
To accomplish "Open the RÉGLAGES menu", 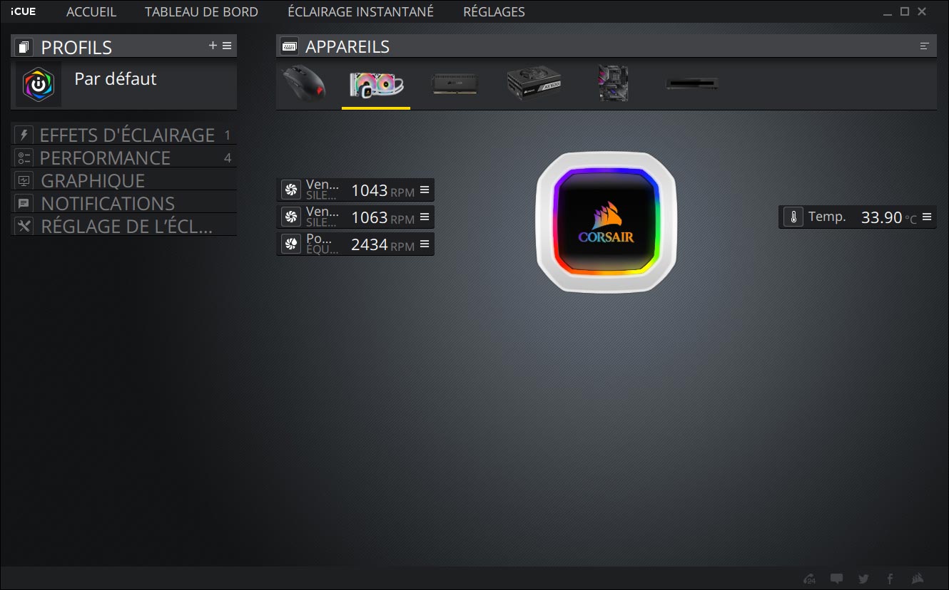I will 494,12.
